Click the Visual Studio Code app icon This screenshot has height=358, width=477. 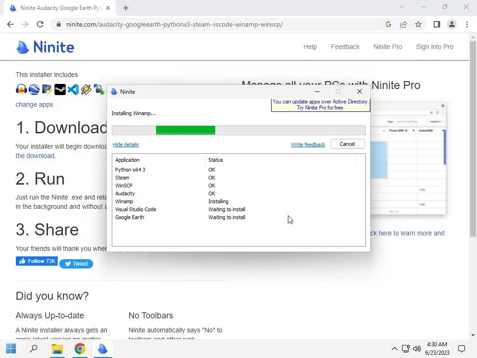73,89
